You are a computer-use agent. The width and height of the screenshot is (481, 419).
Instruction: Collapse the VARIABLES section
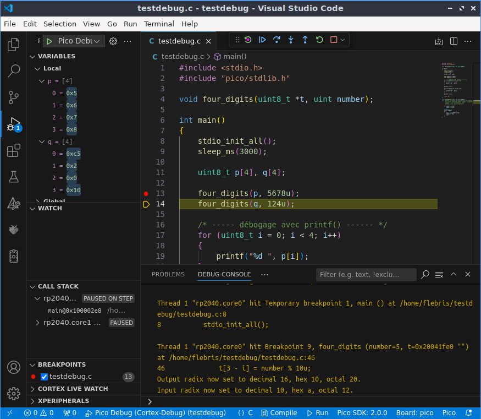click(32, 57)
